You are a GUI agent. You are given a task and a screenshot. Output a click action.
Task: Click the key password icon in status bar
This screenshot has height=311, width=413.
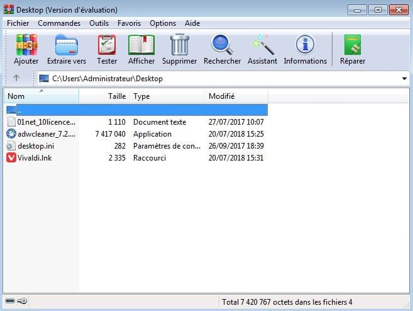coord(22,301)
